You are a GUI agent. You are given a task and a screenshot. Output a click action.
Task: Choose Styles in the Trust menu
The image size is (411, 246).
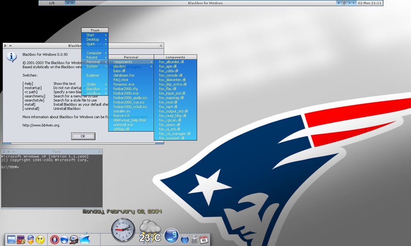point(95,84)
